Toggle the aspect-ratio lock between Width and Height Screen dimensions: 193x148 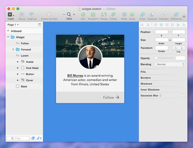(x=170, y=40)
